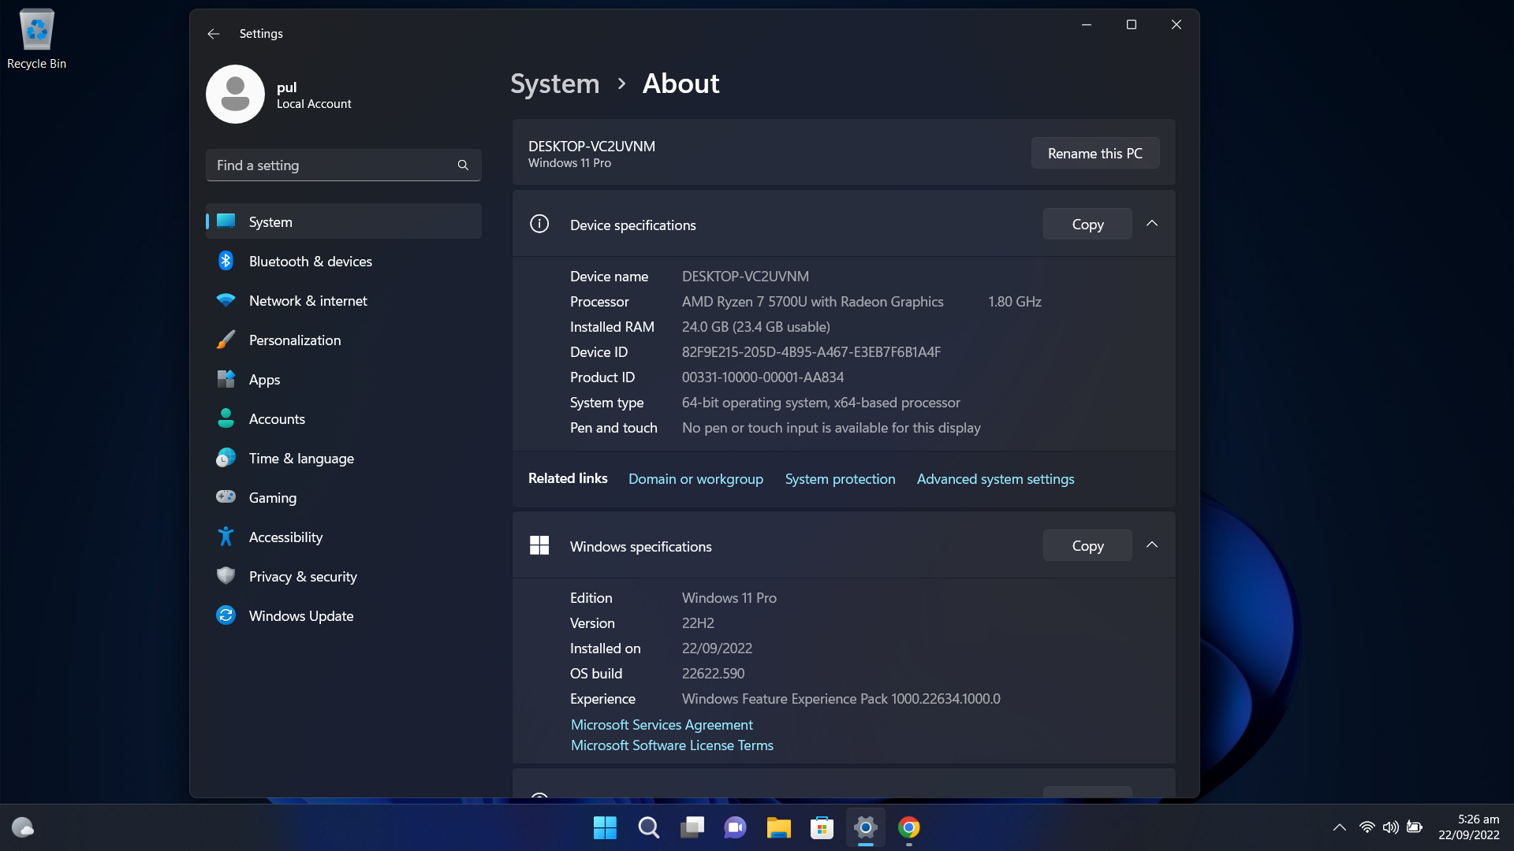Open Accessibility settings
The width and height of the screenshot is (1514, 851).
point(344,537)
